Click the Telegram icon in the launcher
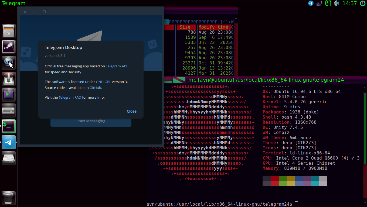The height and width of the screenshot is (207, 367). [9, 142]
